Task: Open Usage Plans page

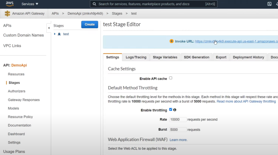Action: coord(14,152)
